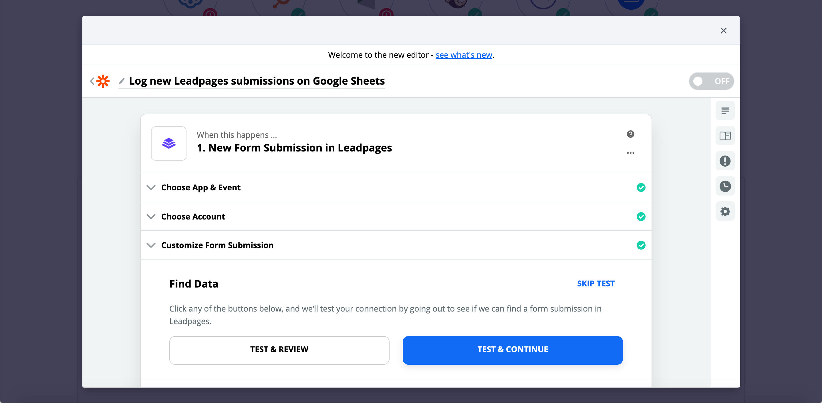Screen dimensions: 822x403
Task: Turn the Zap ON with the OFF toggle
Action: tap(711, 81)
